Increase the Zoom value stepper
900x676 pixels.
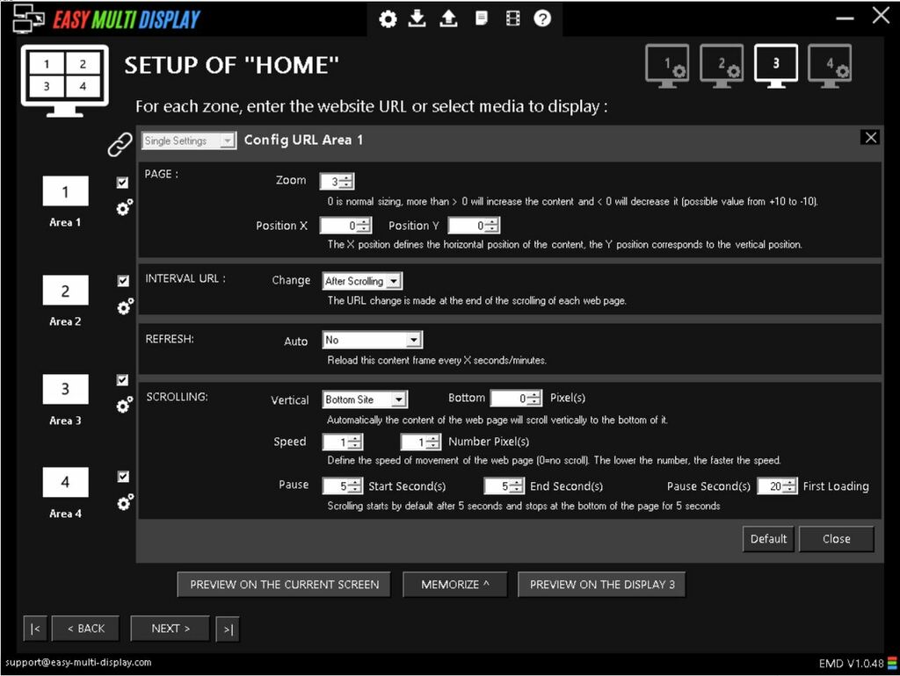coord(345,177)
